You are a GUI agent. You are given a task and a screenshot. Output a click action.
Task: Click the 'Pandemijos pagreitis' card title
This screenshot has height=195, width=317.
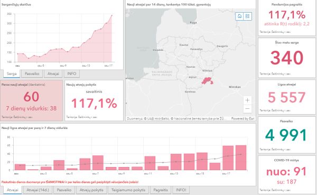(x=287, y=4)
